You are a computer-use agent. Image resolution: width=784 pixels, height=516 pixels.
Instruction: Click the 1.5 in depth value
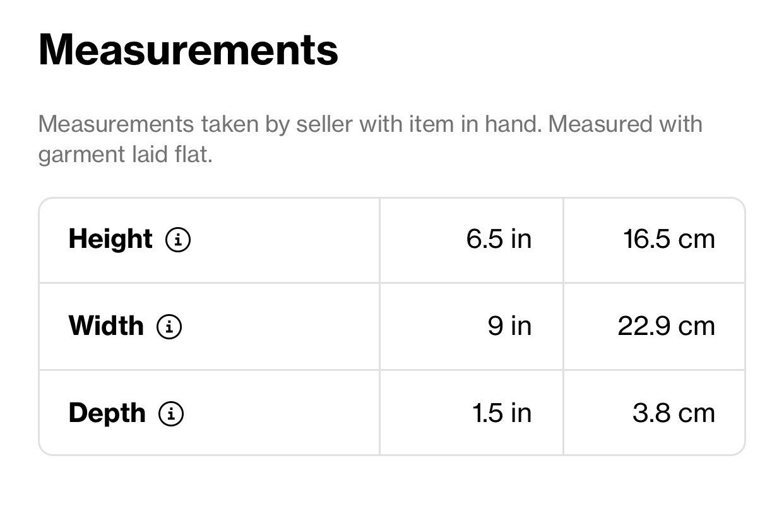point(502,413)
